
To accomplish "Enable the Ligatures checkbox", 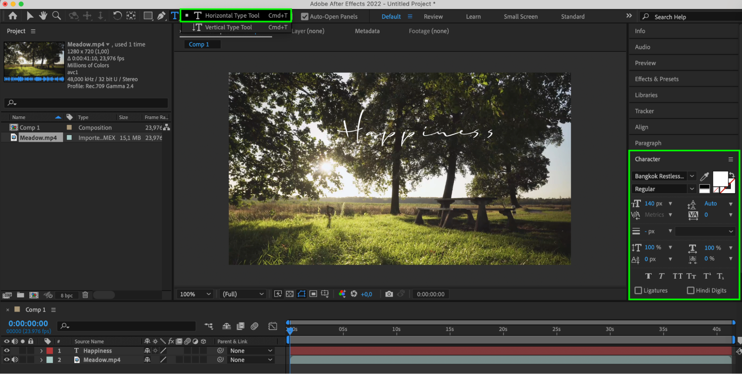I will tap(638, 290).
